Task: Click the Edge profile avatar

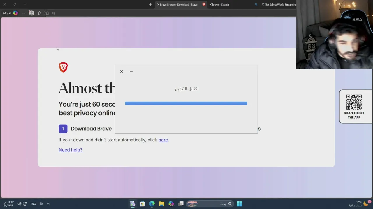Action: pos(31,13)
